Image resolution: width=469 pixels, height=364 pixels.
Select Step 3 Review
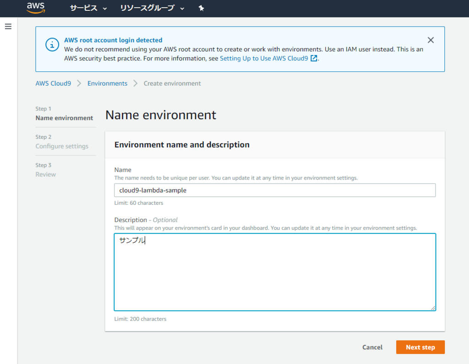click(46, 170)
